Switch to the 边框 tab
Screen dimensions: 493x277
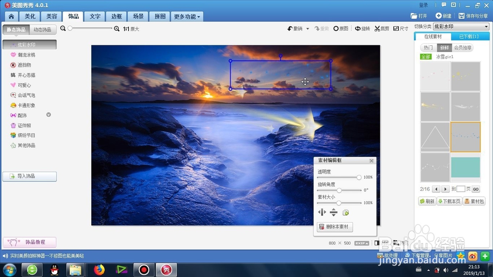click(x=116, y=16)
